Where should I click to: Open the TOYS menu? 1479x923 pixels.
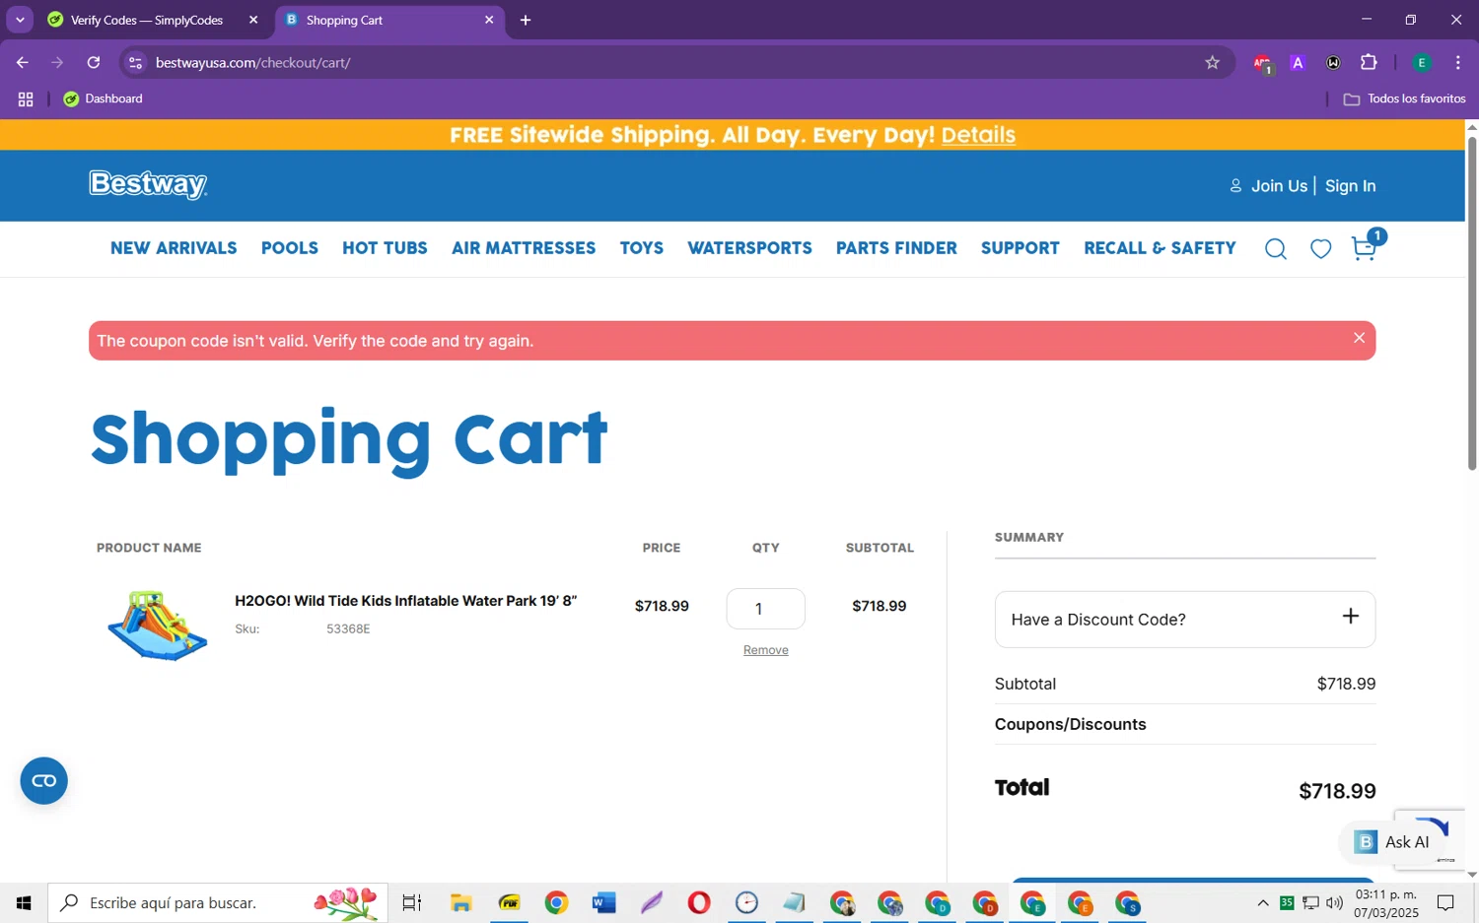pyautogui.click(x=642, y=248)
